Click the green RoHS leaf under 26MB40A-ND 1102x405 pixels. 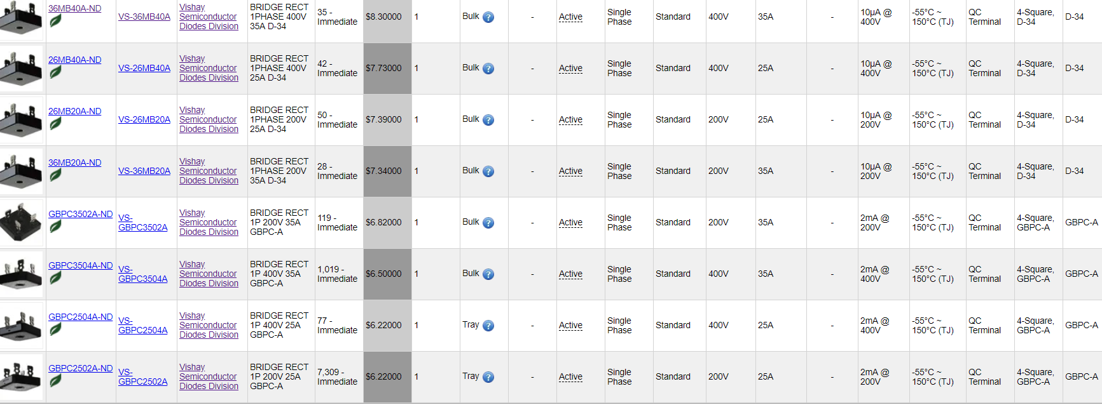click(56, 72)
